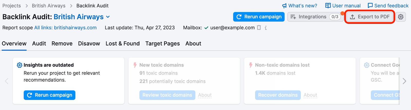This screenshot has width=411, height=110.
Task: Open the britishairways.com report scope link
Action: 66,28
